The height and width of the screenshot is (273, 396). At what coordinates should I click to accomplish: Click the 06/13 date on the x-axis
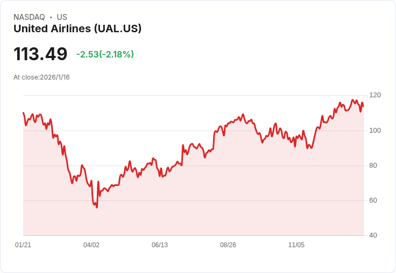point(160,245)
